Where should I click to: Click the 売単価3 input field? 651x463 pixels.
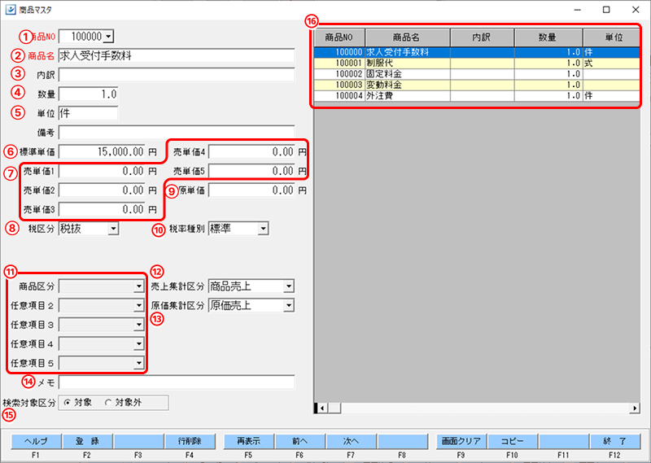pos(102,209)
